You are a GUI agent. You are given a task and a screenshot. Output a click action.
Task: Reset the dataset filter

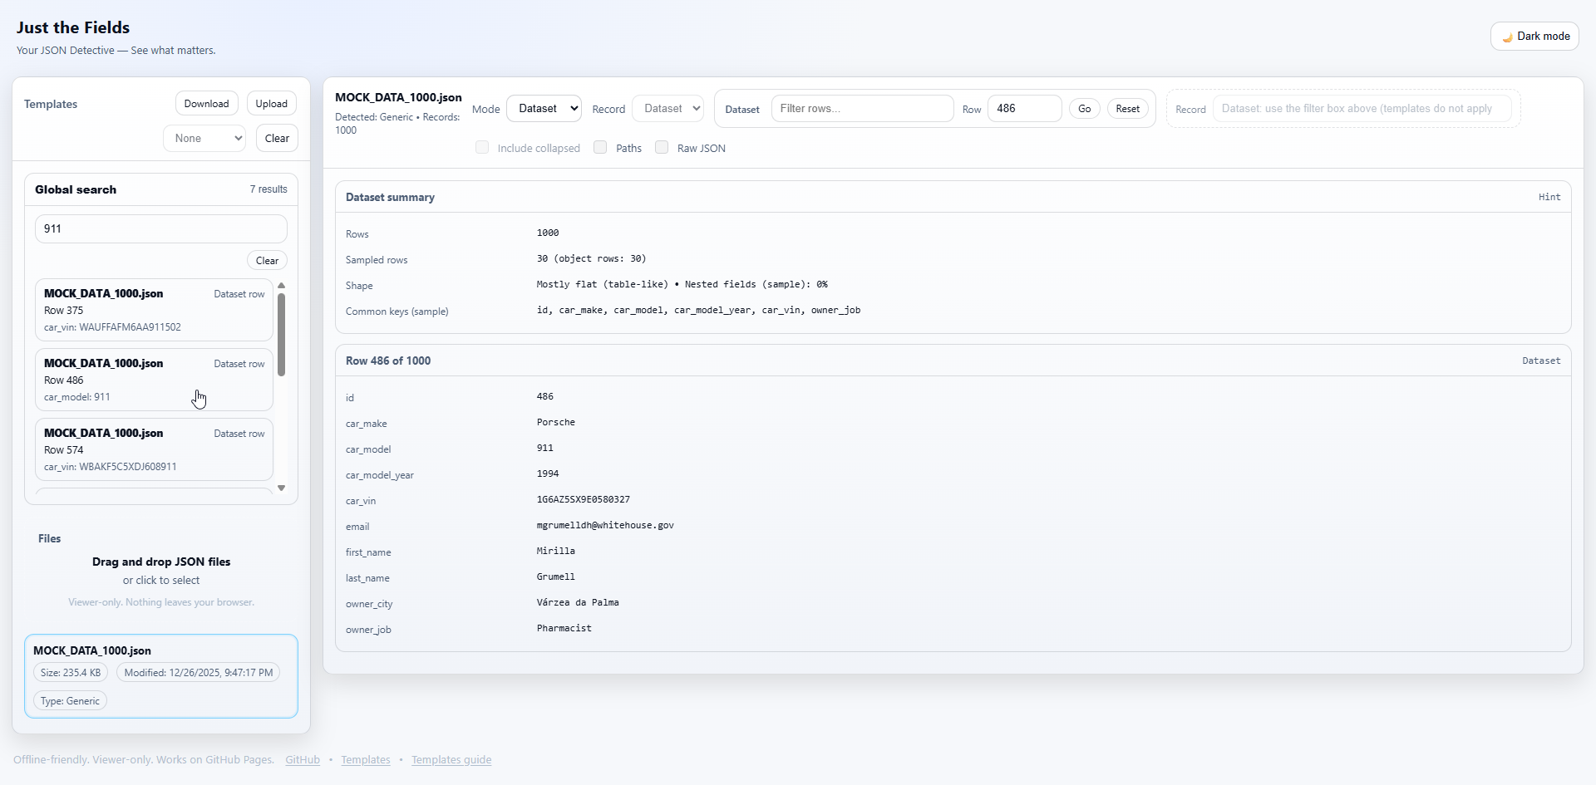(x=1127, y=108)
